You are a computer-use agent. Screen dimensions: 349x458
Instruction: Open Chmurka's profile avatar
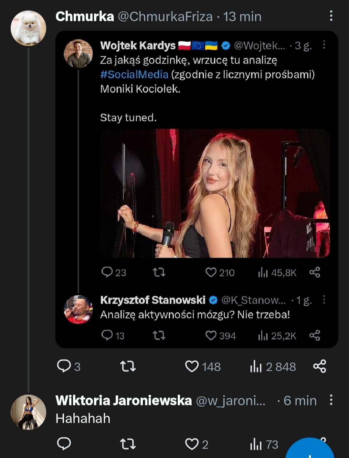[x=28, y=28]
